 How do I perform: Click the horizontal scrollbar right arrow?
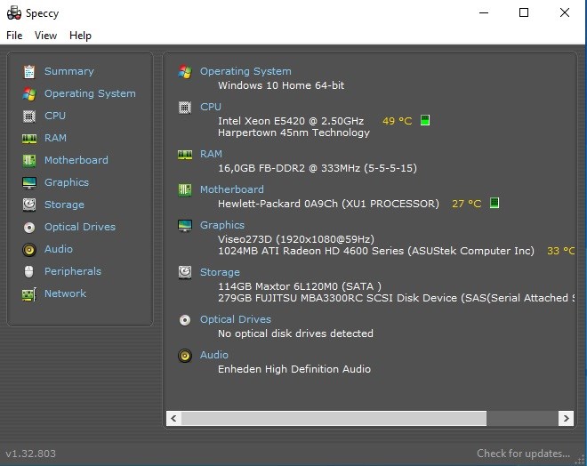tap(566, 418)
